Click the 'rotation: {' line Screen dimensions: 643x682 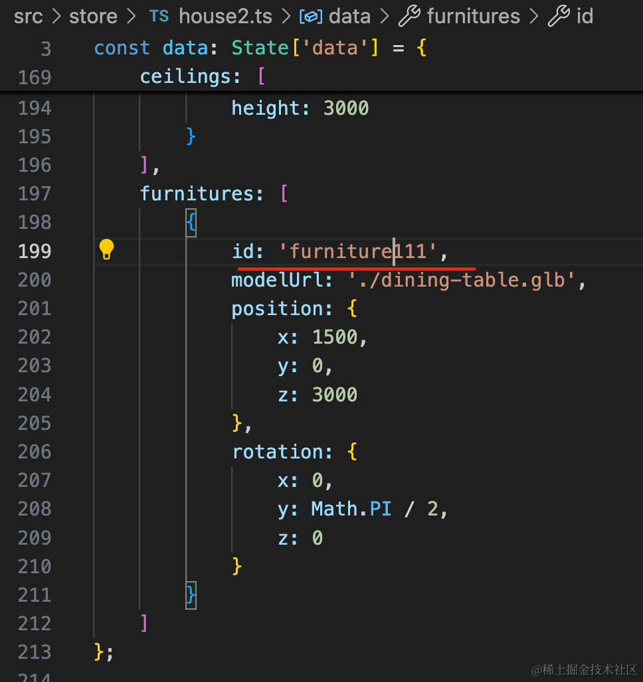294,452
